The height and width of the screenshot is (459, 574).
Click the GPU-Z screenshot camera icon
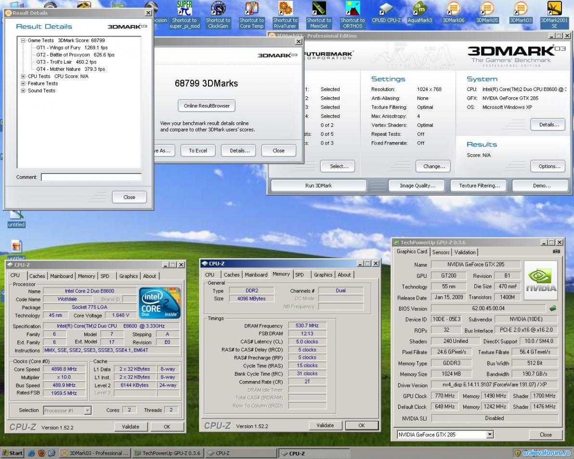(556, 251)
